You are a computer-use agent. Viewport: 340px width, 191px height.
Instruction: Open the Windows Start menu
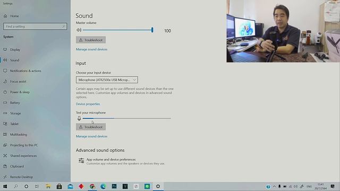(5, 186)
